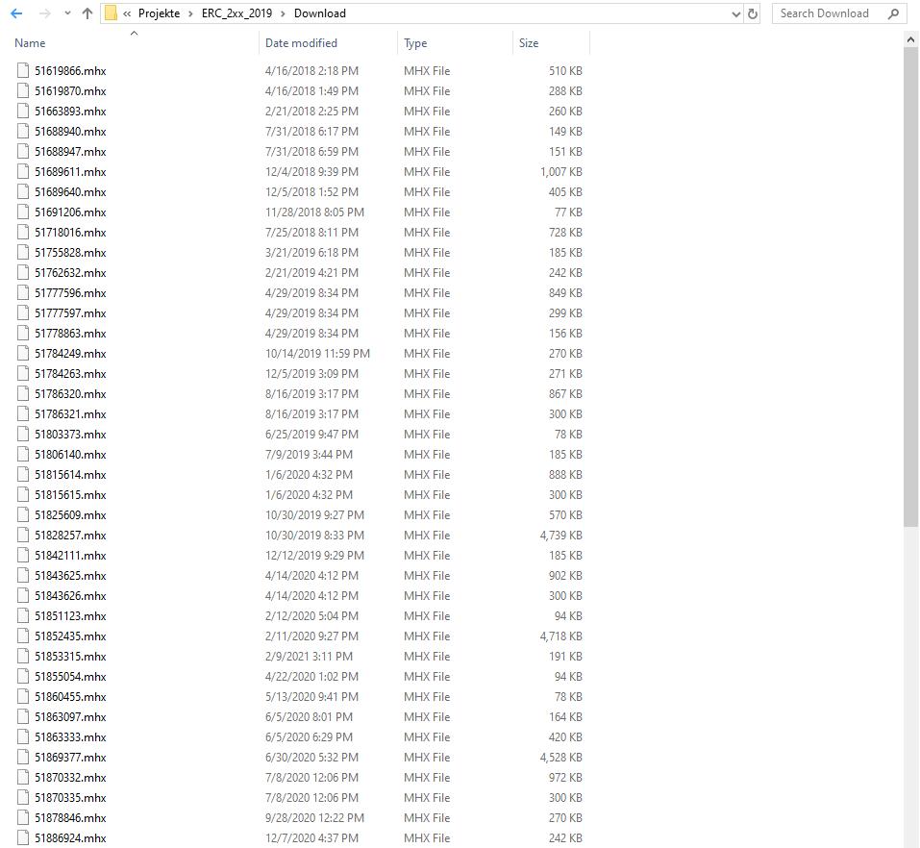Viewport: 920px width, 848px height.
Task: Select the 51718016.mhx file icon
Action: click(x=23, y=233)
